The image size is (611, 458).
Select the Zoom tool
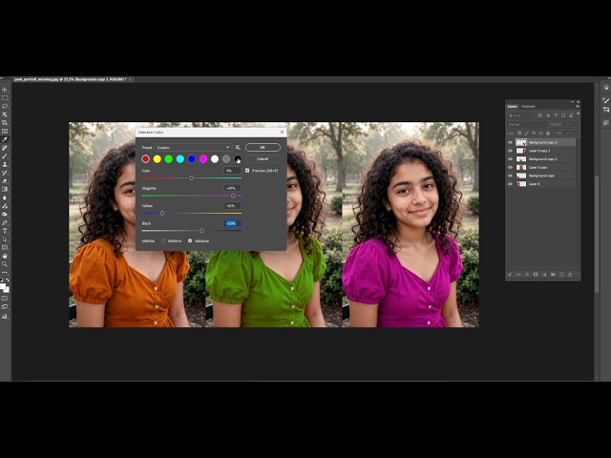point(5,264)
